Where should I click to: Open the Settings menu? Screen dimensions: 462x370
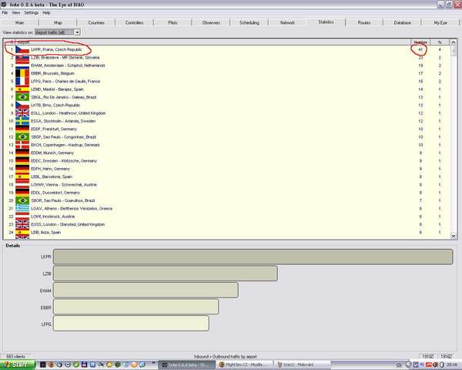point(32,12)
